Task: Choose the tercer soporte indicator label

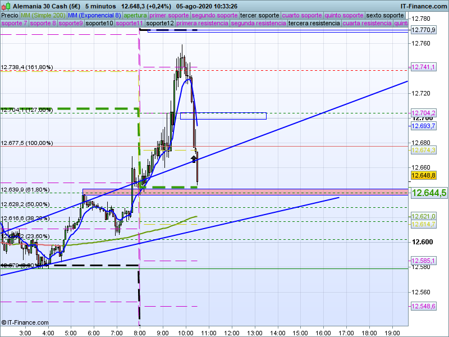Action: coord(259,15)
